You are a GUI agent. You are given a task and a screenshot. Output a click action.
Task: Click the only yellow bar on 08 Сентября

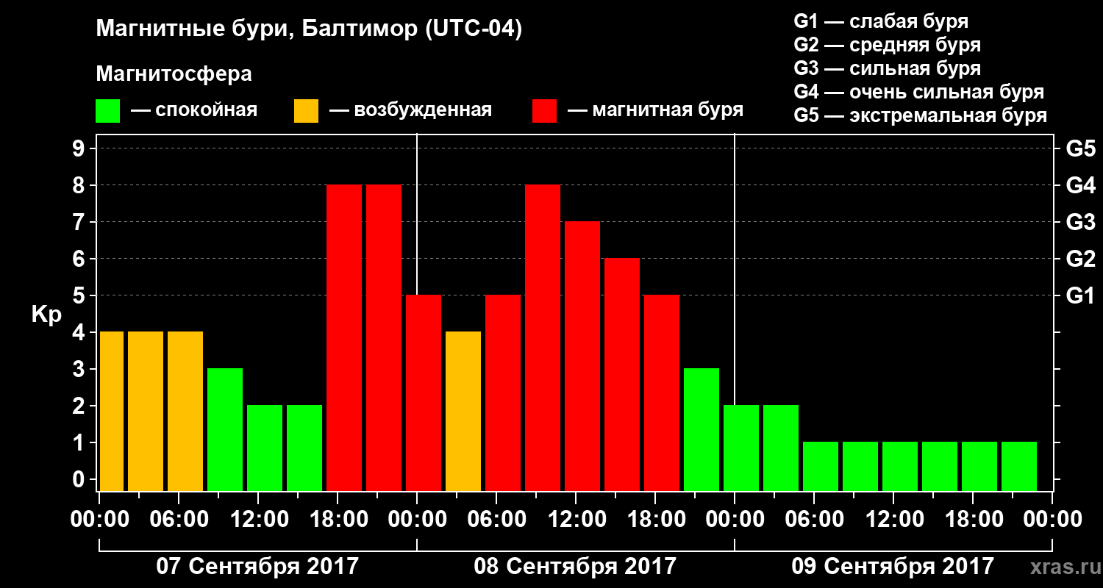click(463, 412)
